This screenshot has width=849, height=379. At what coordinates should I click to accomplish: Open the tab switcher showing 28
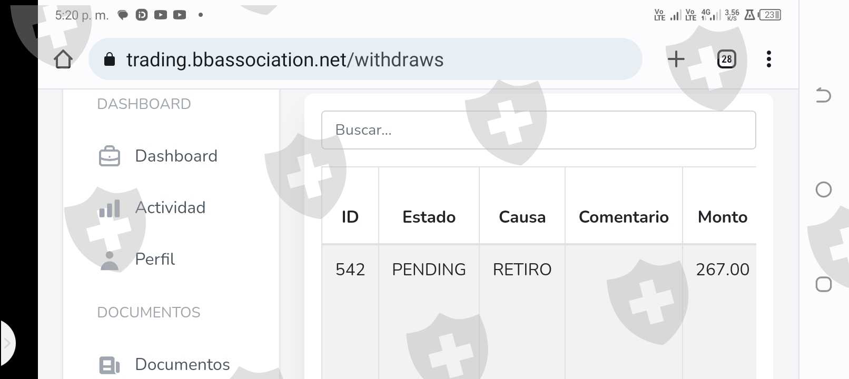pos(726,59)
